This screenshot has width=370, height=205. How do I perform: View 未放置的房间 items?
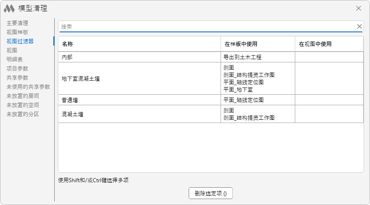(23, 96)
